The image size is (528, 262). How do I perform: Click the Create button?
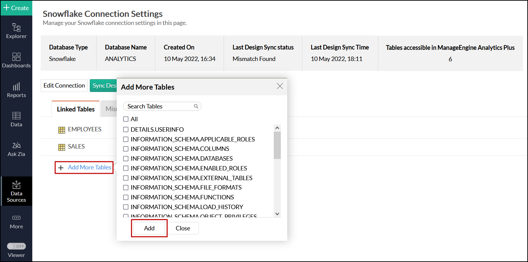point(16,8)
